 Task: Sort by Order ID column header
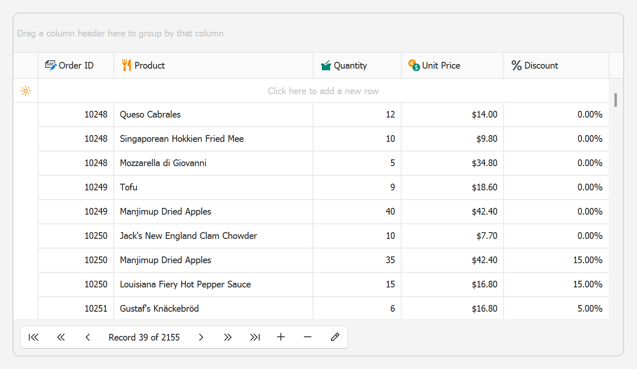76,65
